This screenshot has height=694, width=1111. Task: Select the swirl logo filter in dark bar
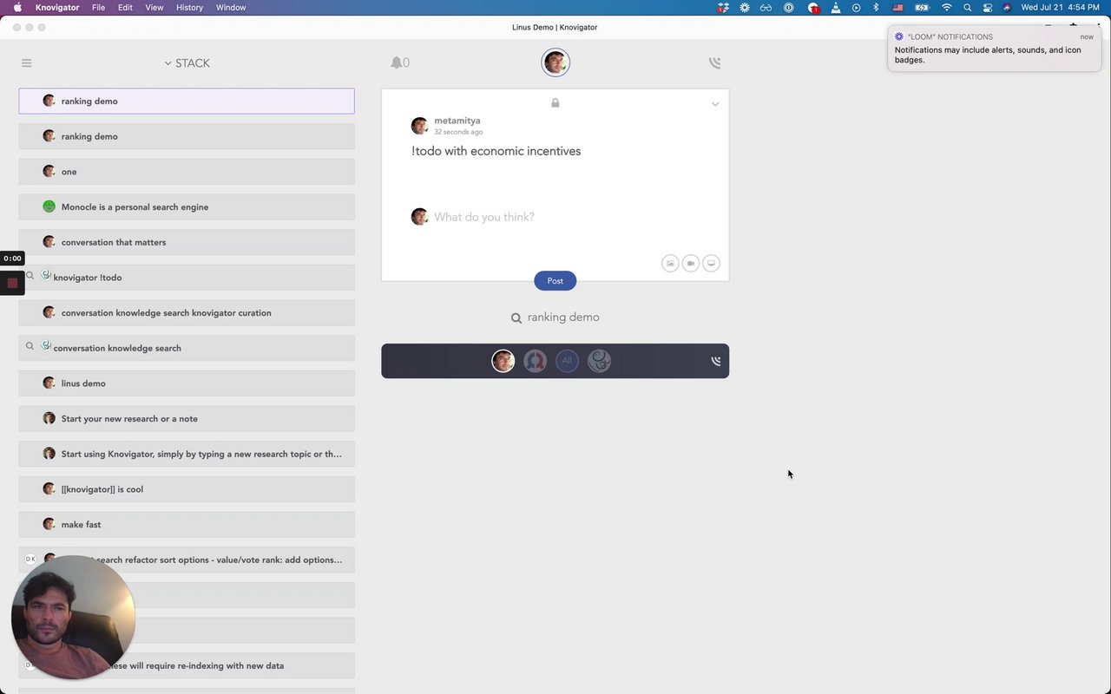599,361
